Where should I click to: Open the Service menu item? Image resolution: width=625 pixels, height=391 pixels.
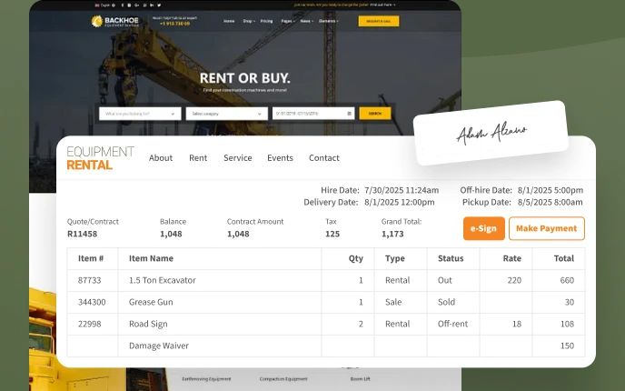tap(238, 158)
